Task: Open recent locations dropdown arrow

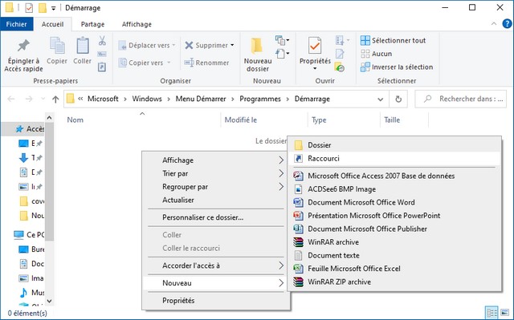Action: click(43, 99)
